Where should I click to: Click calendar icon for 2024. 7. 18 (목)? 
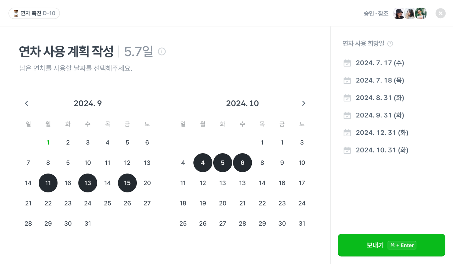point(347,81)
